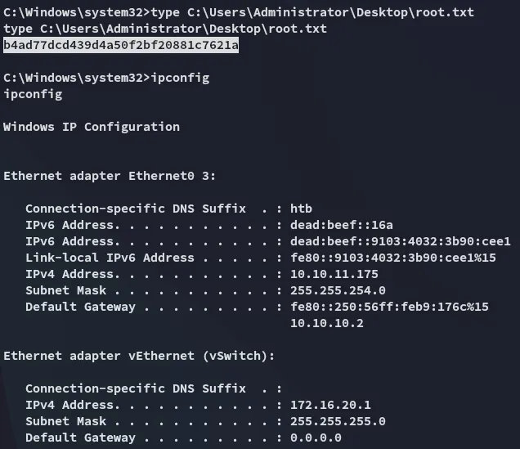Click the gateway address fe80::250:56ff:feb9:176c%15

(389, 307)
